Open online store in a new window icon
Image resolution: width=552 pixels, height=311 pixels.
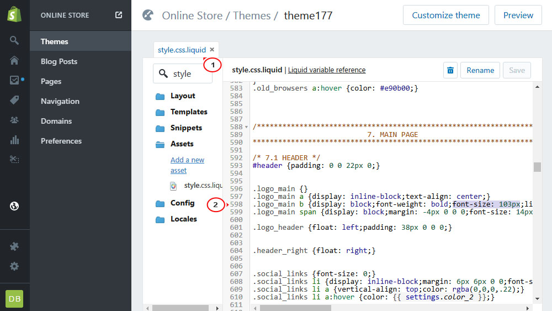(x=119, y=15)
